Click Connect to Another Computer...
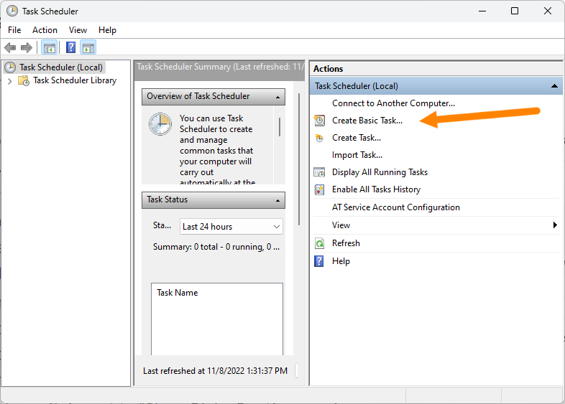This screenshot has width=565, height=404. point(393,103)
